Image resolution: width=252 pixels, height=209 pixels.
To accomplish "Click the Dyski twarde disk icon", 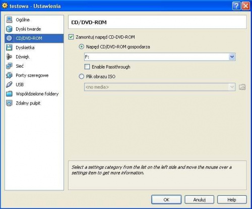I will point(9,29).
